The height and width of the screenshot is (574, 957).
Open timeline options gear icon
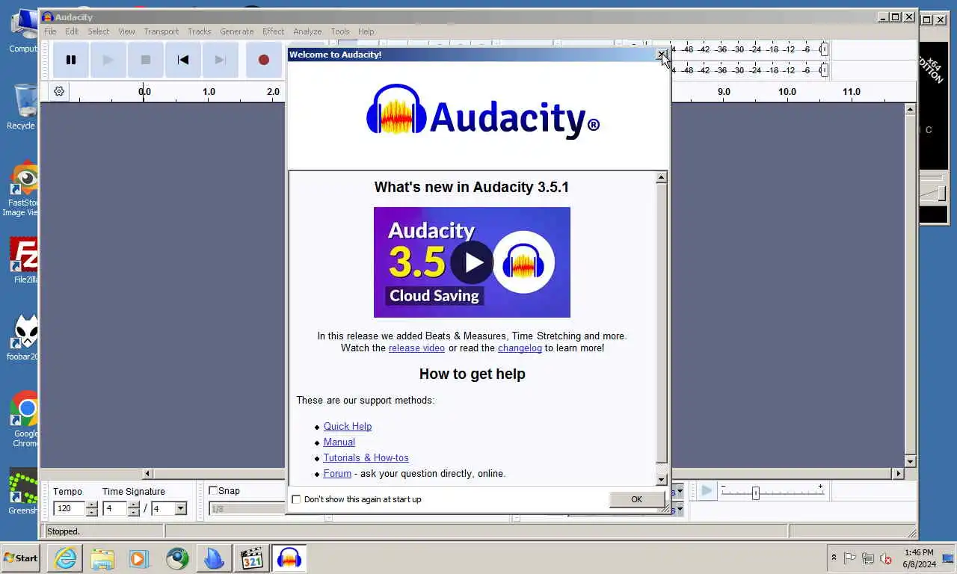[59, 91]
